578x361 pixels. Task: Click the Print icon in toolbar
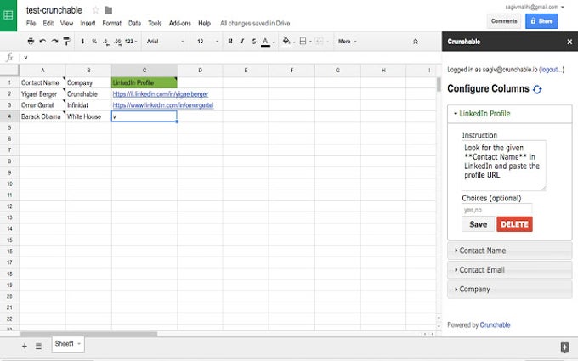[31, 42]
